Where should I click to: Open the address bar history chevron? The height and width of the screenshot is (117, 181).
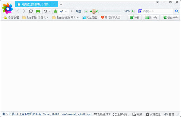tap(66, 11)
